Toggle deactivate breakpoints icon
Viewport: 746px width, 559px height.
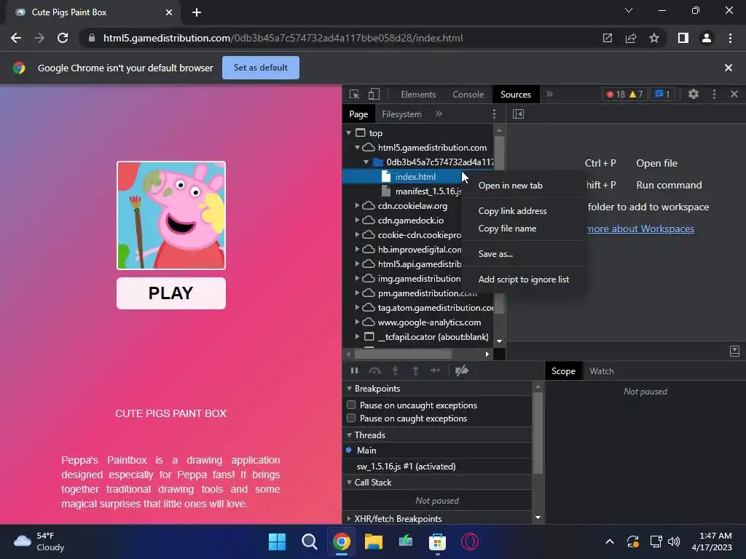[461, 370]
